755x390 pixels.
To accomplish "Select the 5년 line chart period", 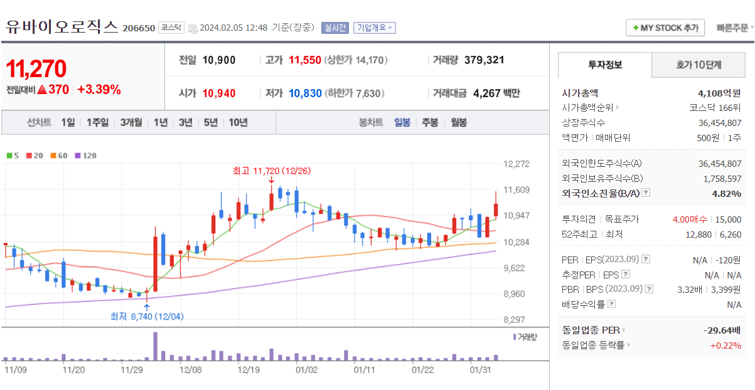I will (x=210, y=122).
